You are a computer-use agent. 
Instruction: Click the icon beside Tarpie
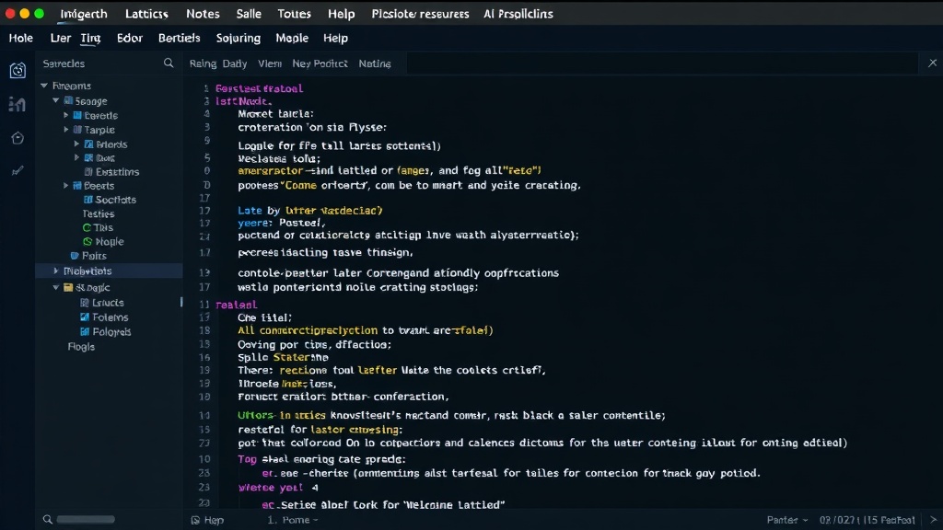(77, 130)
